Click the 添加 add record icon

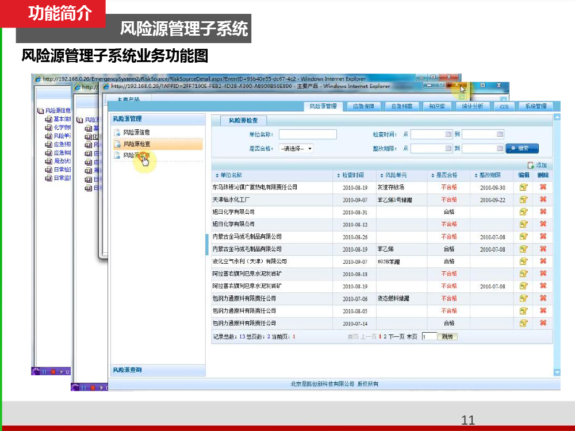tap(531, 165)
